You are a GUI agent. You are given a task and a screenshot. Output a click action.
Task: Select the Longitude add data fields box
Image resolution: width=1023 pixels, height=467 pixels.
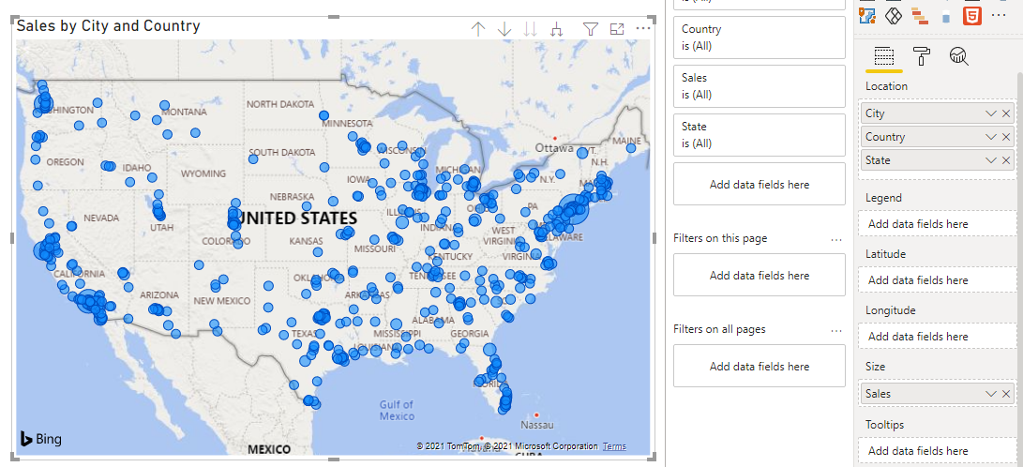939,337
